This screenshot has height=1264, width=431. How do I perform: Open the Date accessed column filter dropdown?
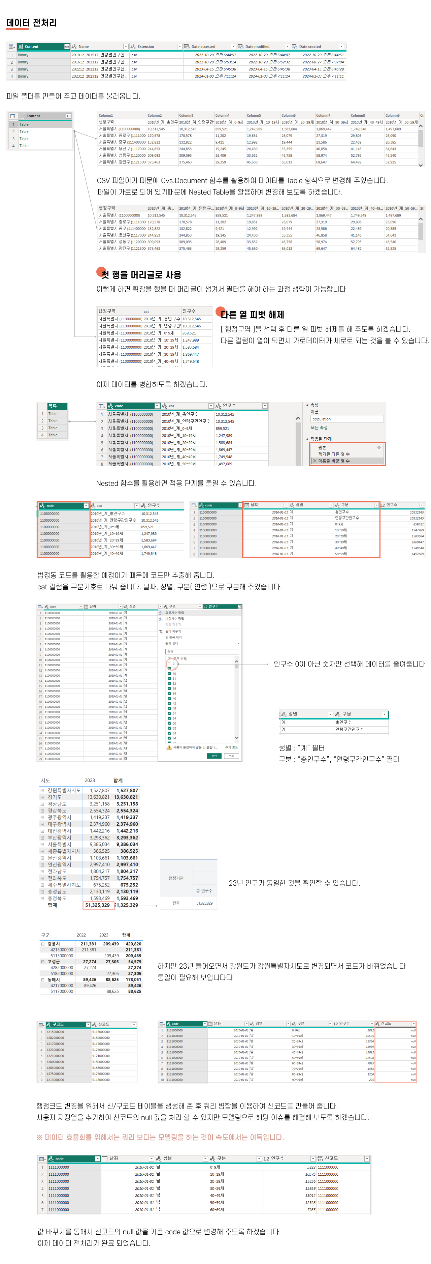coord(233,47)
